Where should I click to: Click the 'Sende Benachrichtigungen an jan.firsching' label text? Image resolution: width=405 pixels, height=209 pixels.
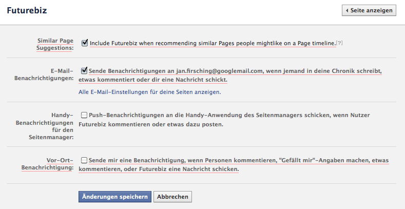coord(235,71)
